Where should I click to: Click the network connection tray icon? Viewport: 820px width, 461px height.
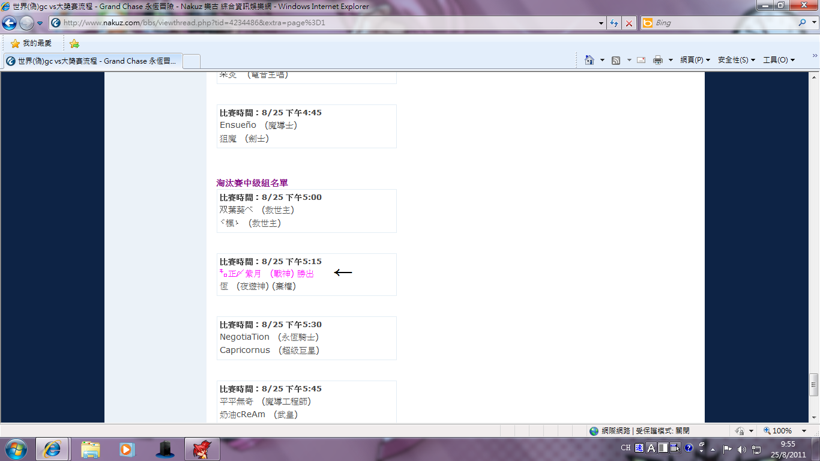pyautogui.click(x=757, y=449)
